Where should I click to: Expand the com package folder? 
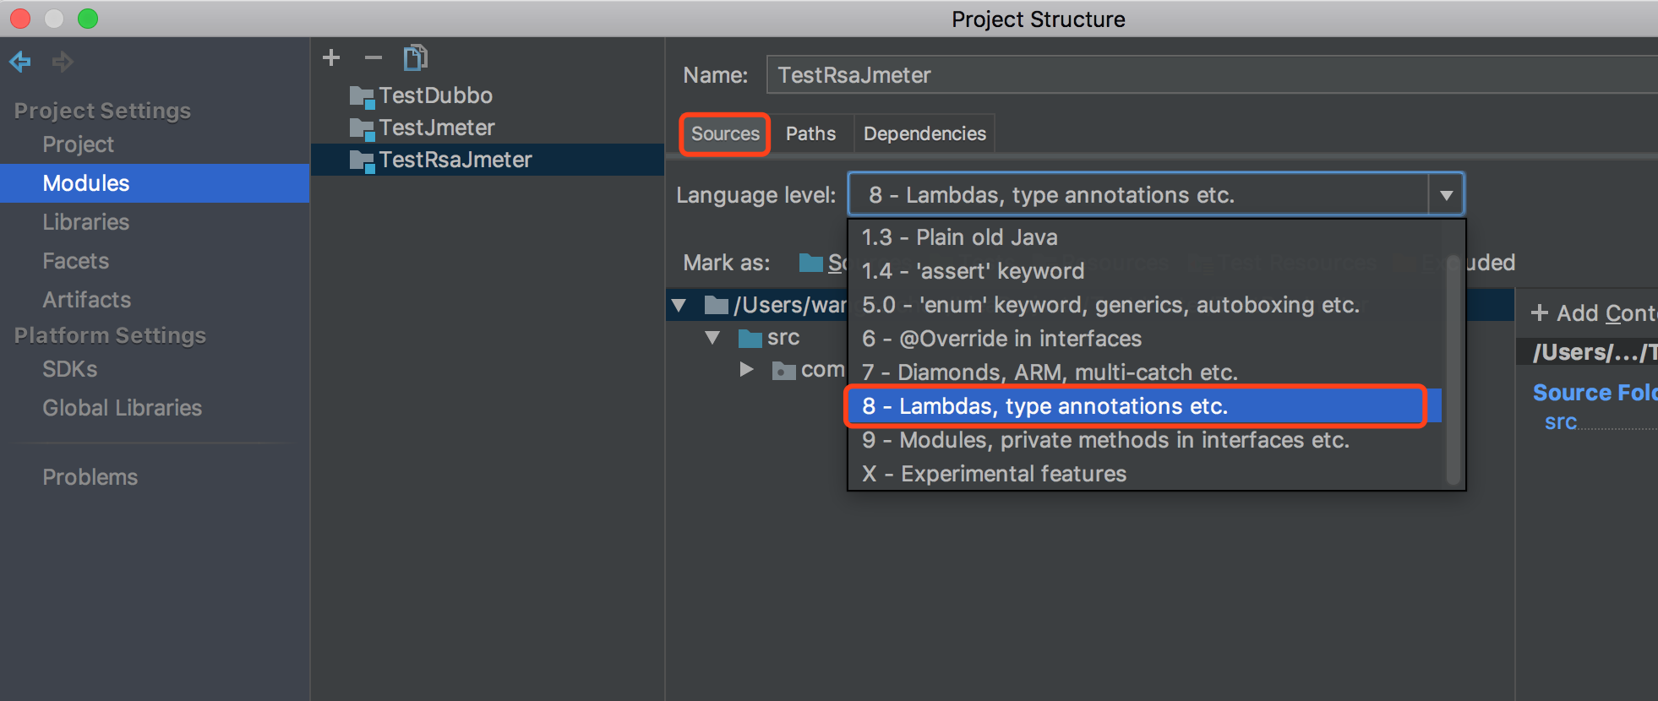(746, 369)
